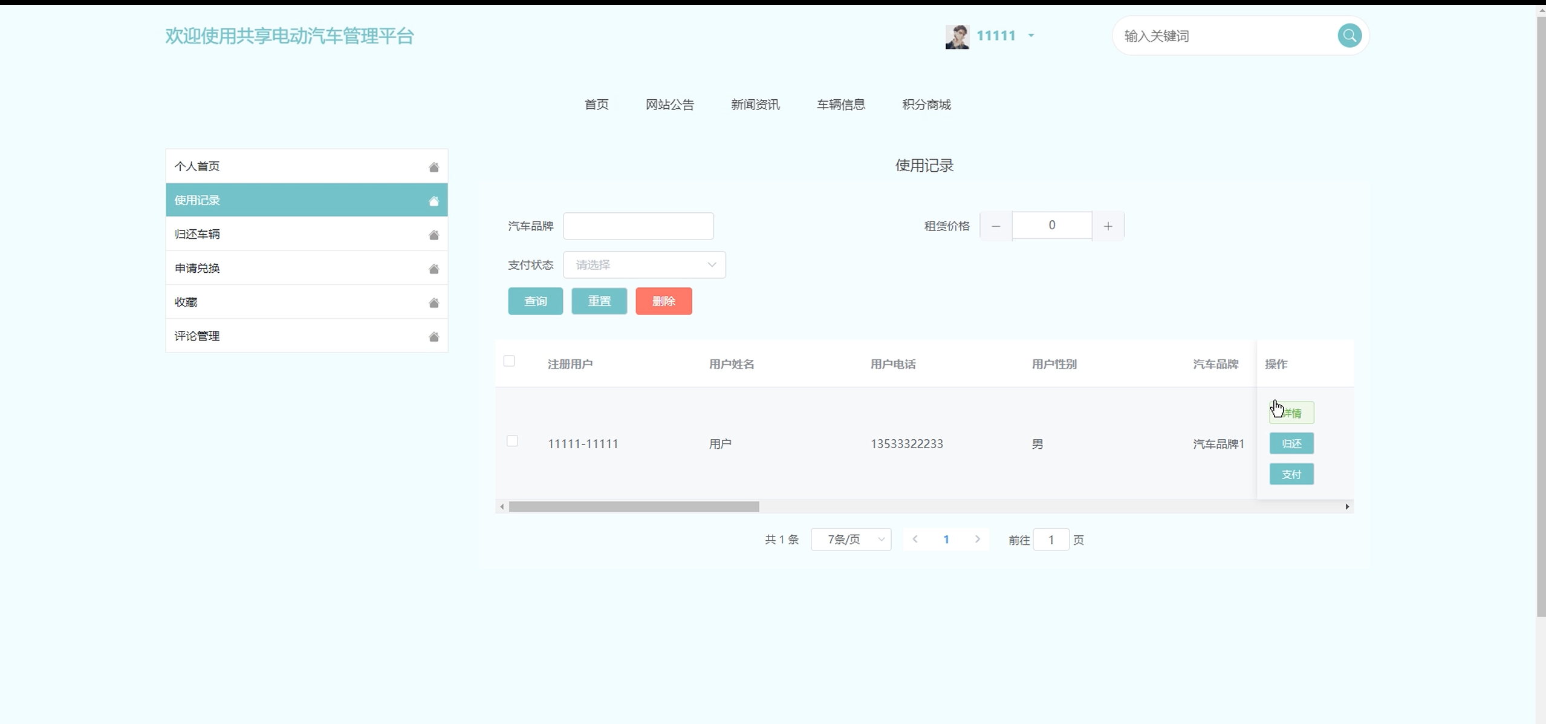This screenshot has height=724, width=1546.
Task: Focus the 汽车品牌 input field
Action: click(638, 226)
